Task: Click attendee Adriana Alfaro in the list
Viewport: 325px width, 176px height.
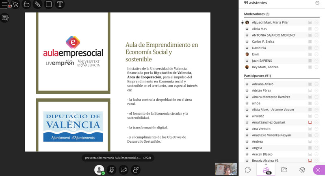Action: (262, 84)
